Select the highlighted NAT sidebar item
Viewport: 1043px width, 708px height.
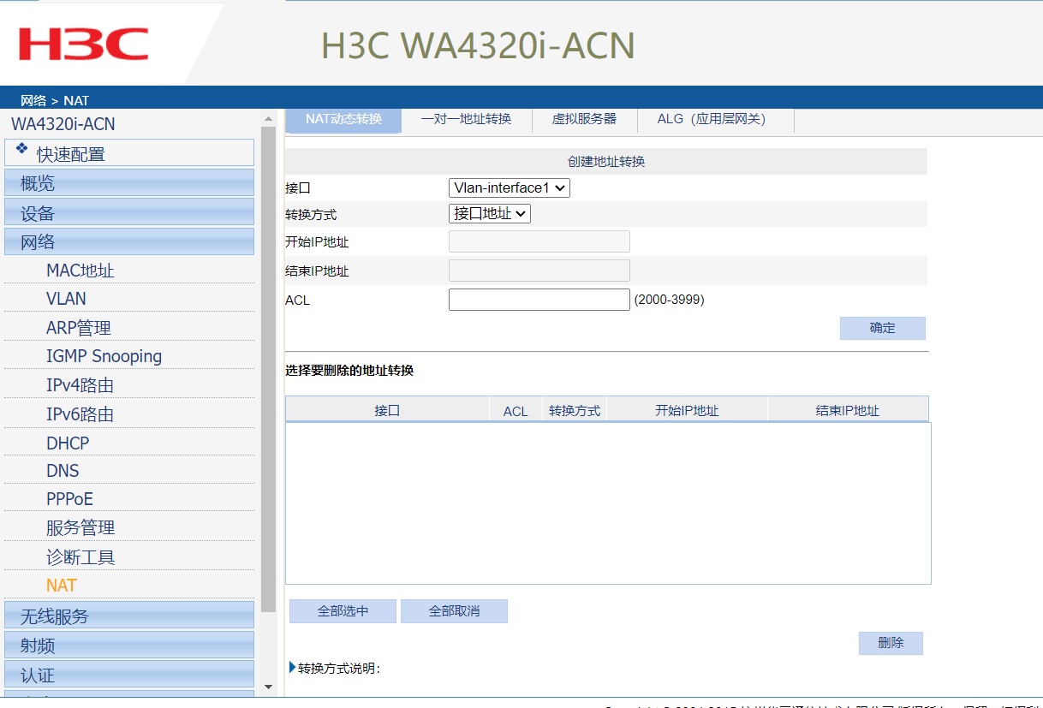[x=62, y=586]
